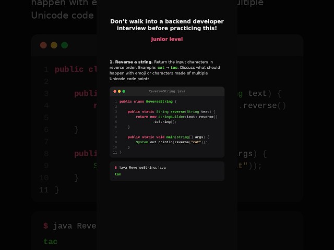Click blurred '.reverse()' text in background
The width and height of the screenshot is (334, 250).
(x=262, y=105)
